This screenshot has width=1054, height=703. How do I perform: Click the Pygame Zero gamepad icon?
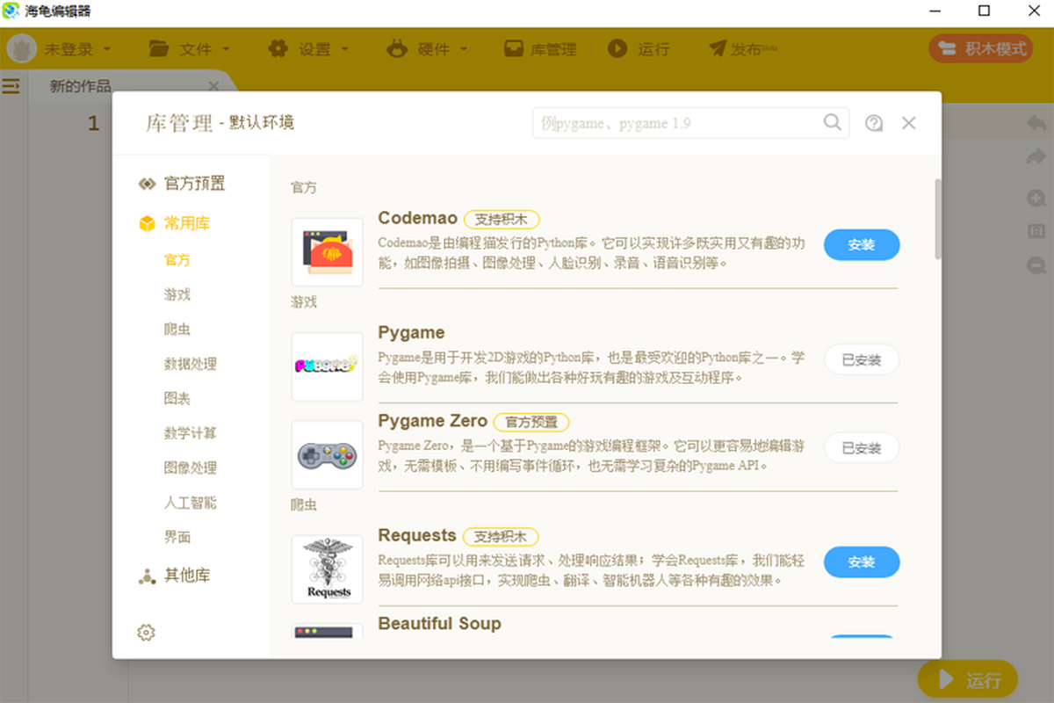tap(327, 454)
